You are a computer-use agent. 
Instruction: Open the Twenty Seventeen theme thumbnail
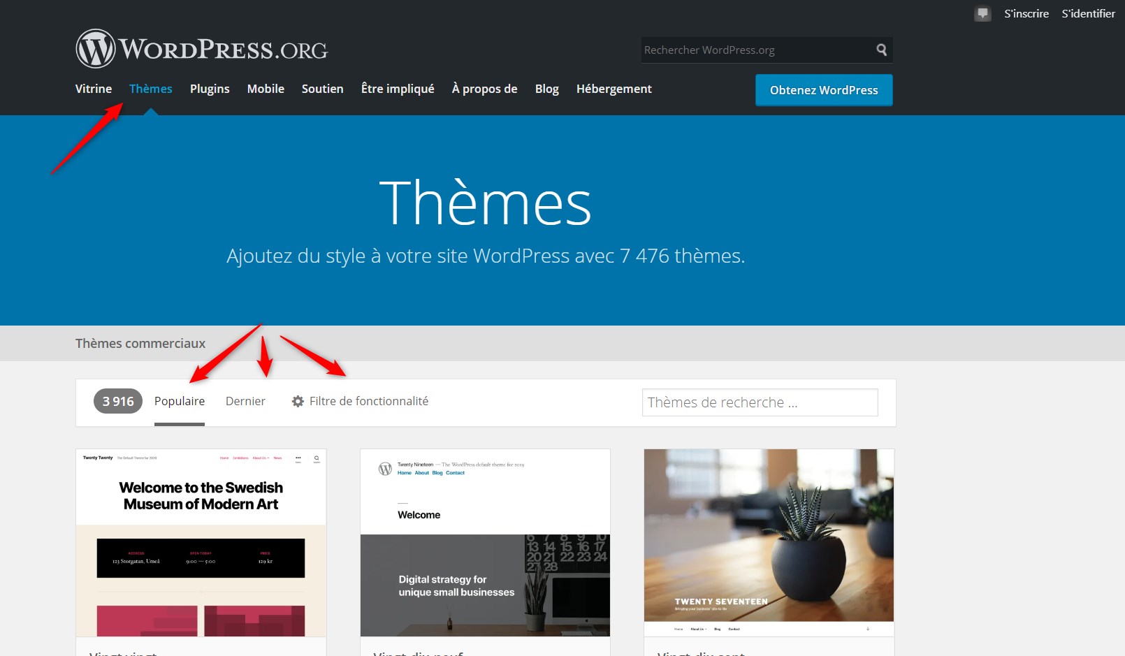coord(769,543)
